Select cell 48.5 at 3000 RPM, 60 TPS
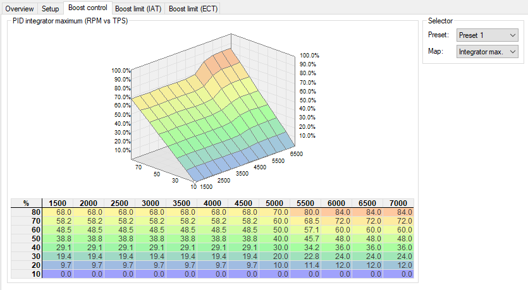The height and width of the screenshot is (290, 528). click(x=150, y=230)
